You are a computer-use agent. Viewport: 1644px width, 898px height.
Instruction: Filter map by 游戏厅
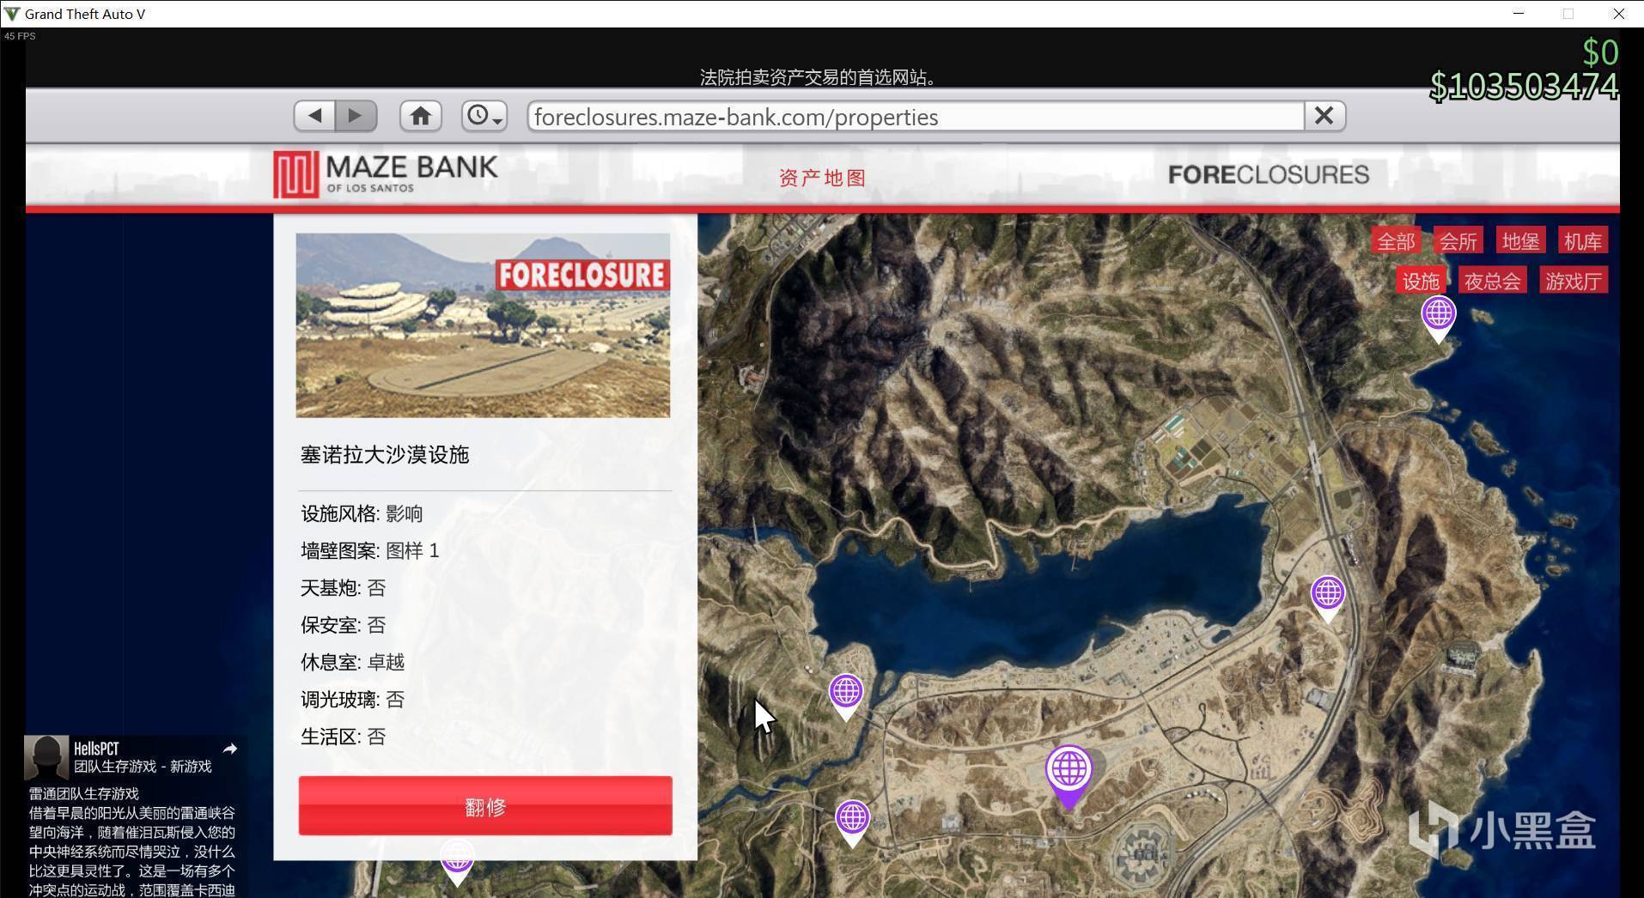point(1574,281)
